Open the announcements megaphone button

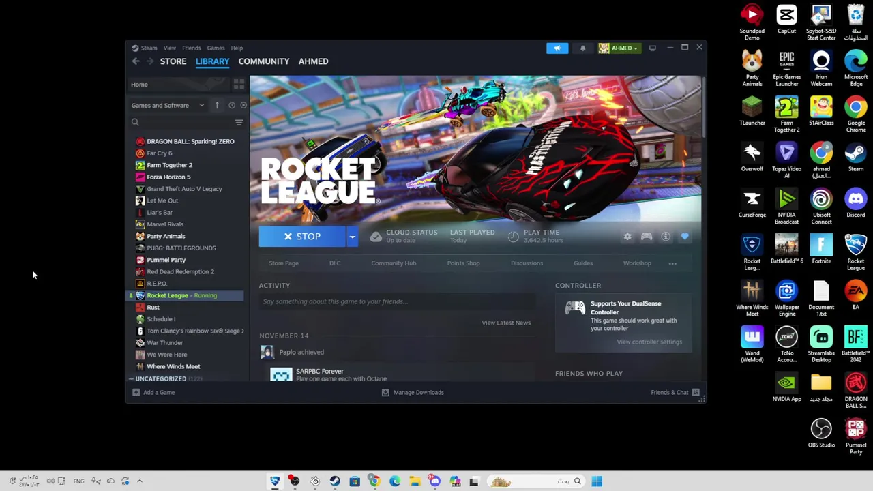[557, 48]
